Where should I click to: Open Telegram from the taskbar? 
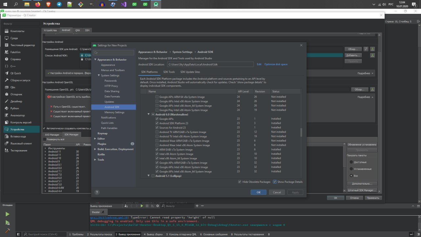pyautogui.click(x=59, y=5)
